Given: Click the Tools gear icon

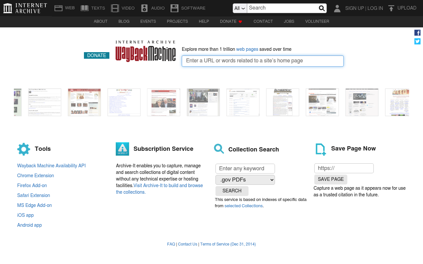Looking at the screenshot, I should coord(24,149).
